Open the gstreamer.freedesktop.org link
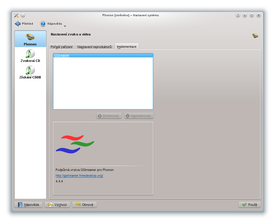The image size is (275, 223). coord(79,176)
